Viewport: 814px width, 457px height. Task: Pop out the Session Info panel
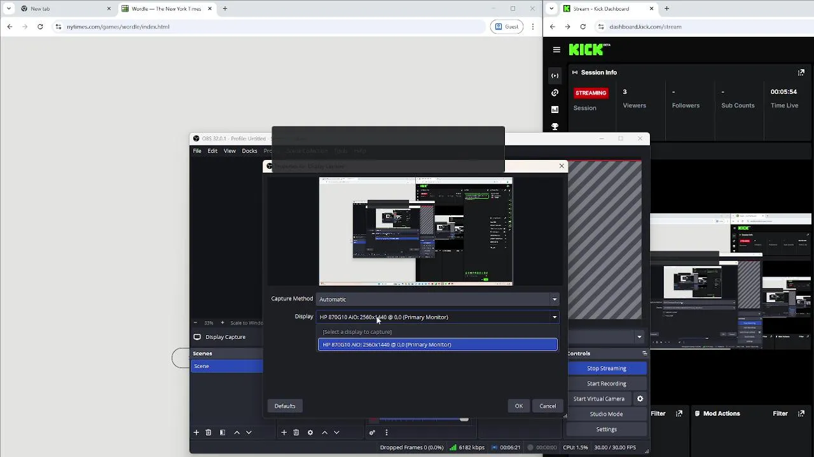(x=801, y=72)
